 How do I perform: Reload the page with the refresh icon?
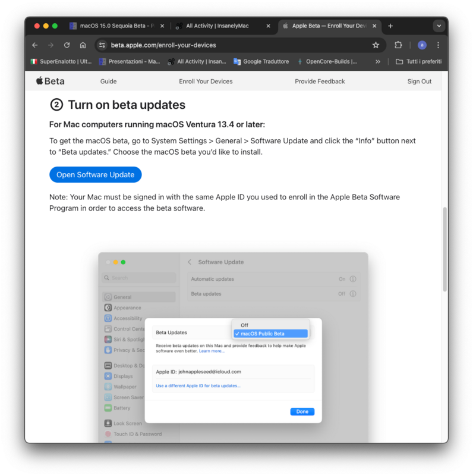click(x=67, y=45)
